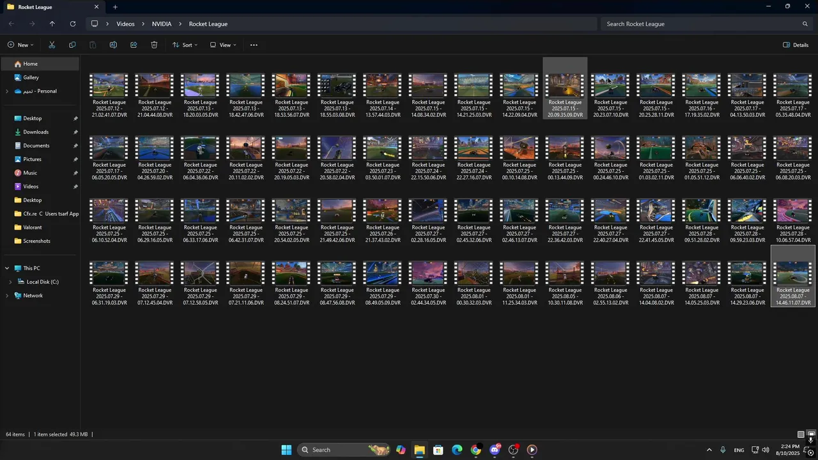The width and height of the screenshot is (818, 460).
Task: Open Microsoft Store from taskbar
Action: (x=438, y=450)
